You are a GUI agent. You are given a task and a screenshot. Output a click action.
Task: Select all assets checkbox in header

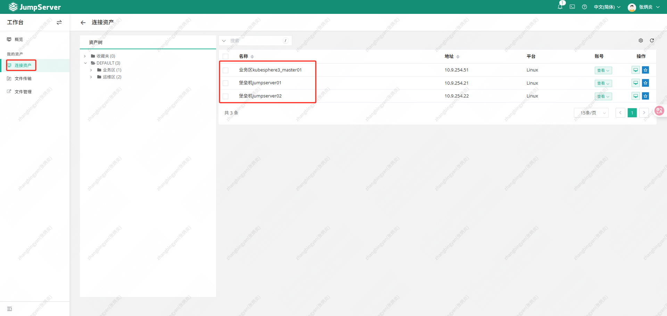tap(225, 57)
